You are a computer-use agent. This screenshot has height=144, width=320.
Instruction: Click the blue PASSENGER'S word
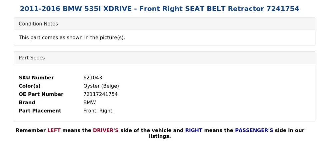pos(254,130)
